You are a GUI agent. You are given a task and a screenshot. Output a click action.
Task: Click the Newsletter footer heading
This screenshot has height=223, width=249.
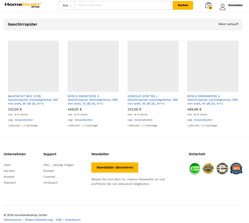(x=100, y=154)
